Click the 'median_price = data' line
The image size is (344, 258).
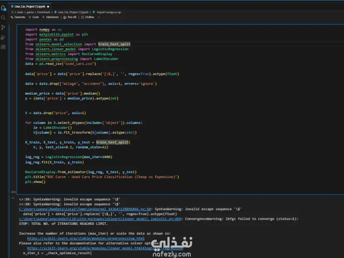(63, 93)
